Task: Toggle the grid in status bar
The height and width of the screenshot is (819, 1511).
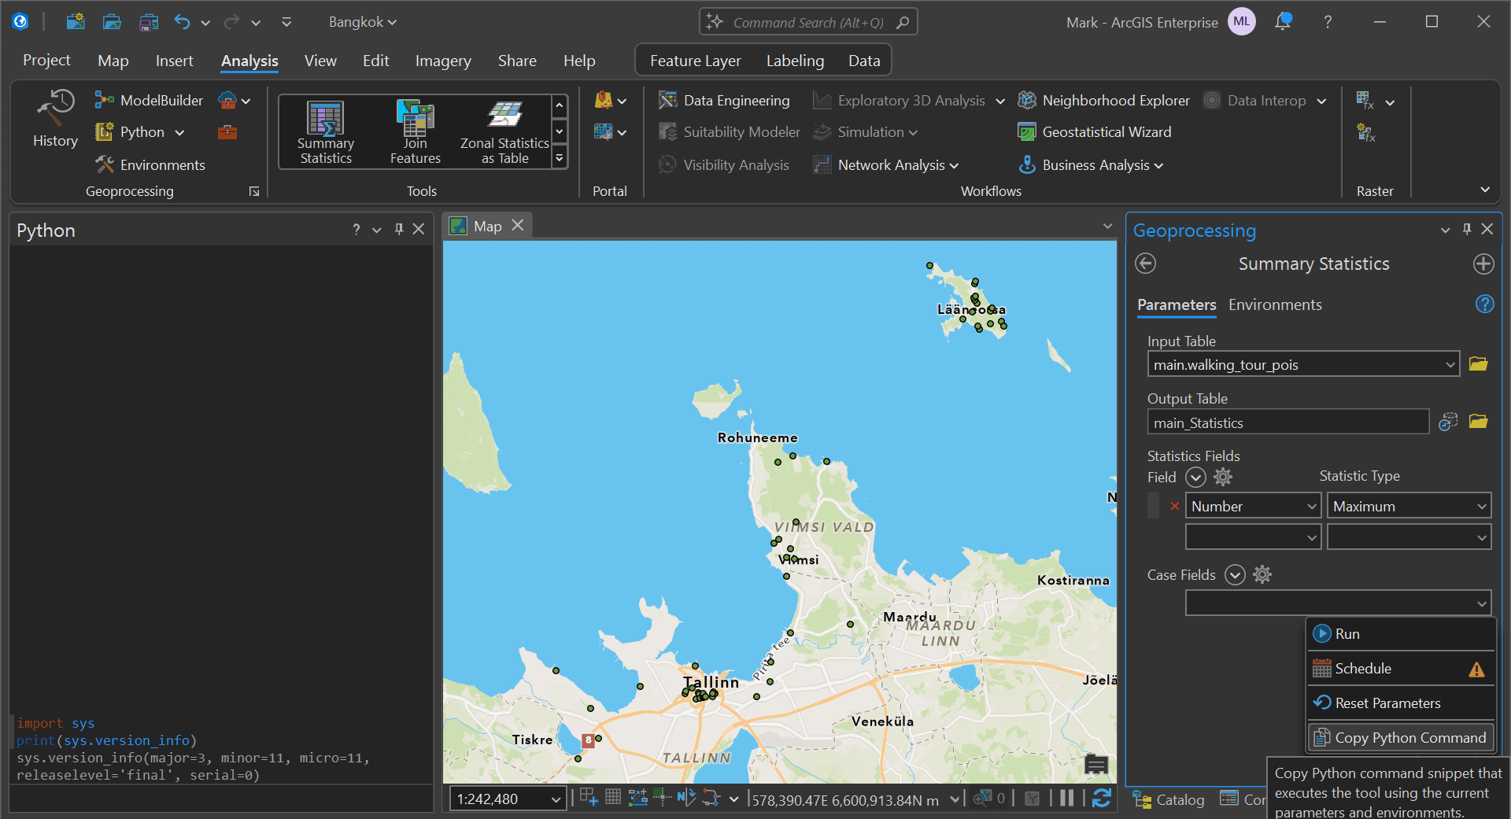Action: coord(613,798)
